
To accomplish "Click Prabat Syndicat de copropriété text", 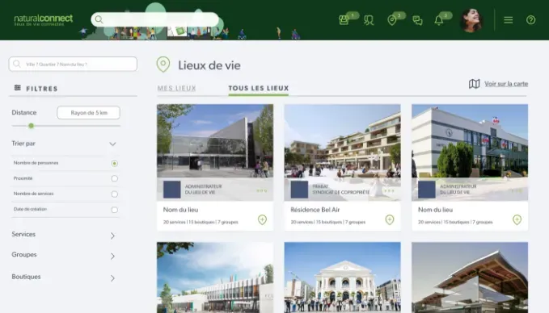I will tap(340, 190).
